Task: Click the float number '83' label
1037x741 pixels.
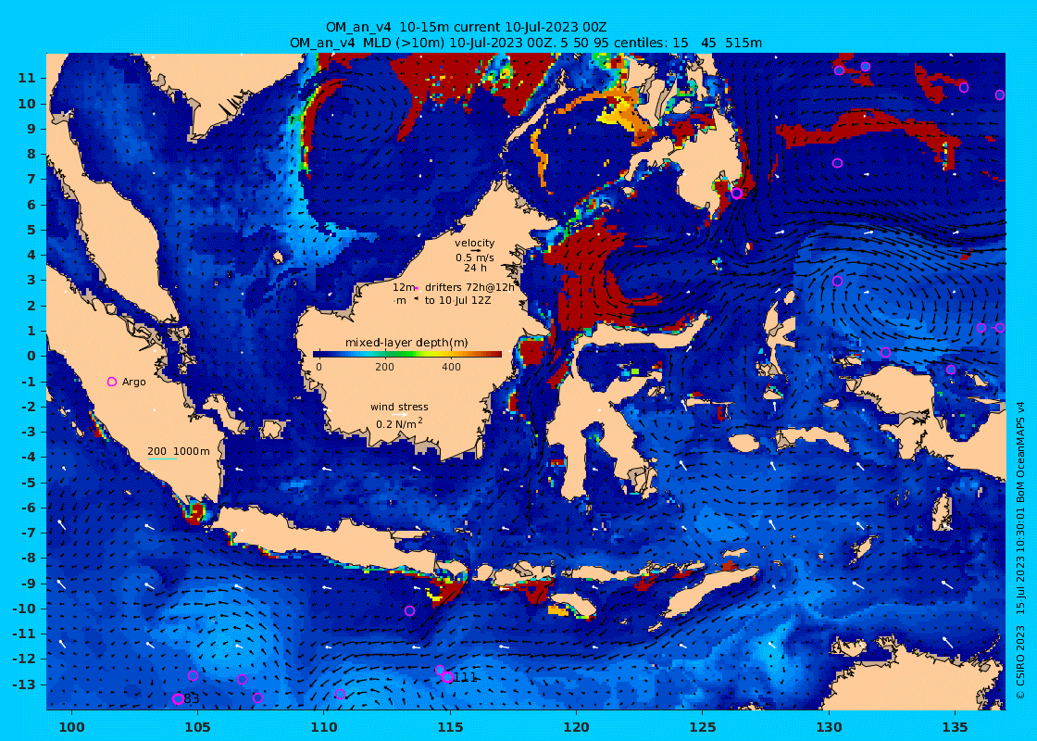Action: click(x=192, y=699)
